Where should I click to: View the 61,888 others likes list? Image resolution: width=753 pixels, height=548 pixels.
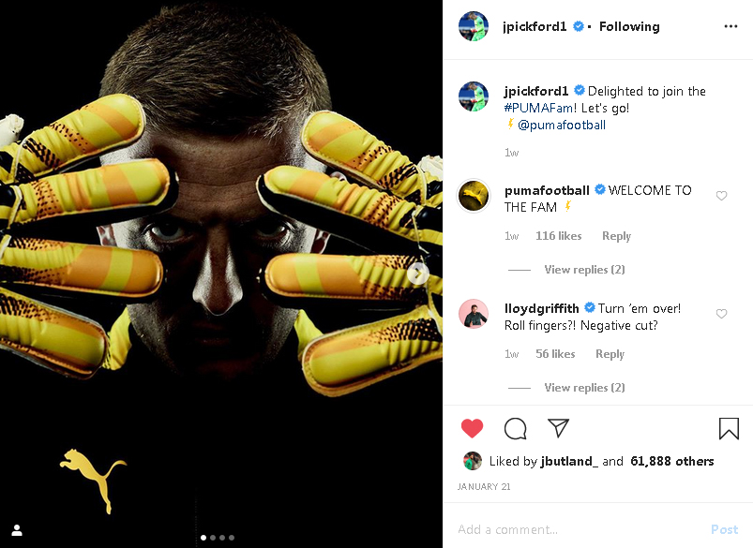[671, 461]
